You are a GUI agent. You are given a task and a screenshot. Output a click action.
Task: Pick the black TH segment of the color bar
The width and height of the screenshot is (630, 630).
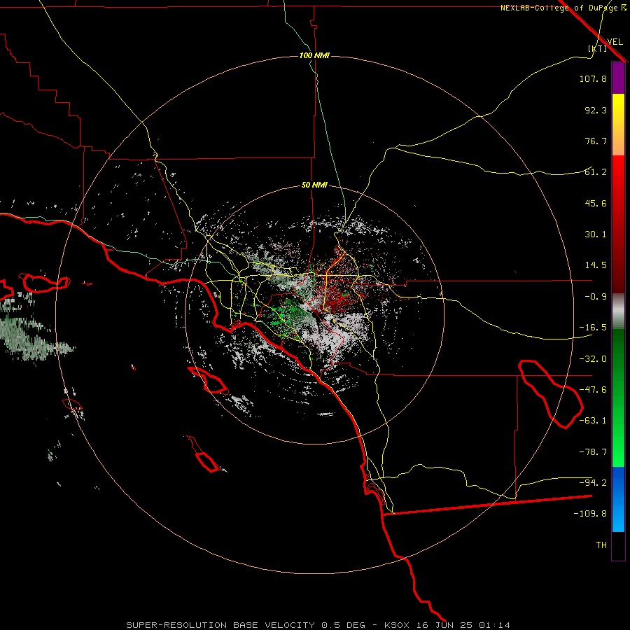618,546
